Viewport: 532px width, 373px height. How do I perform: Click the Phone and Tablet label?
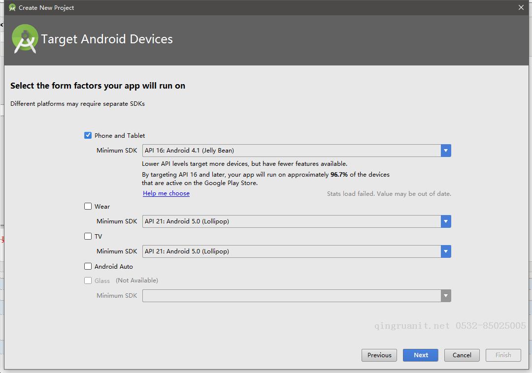119,135
